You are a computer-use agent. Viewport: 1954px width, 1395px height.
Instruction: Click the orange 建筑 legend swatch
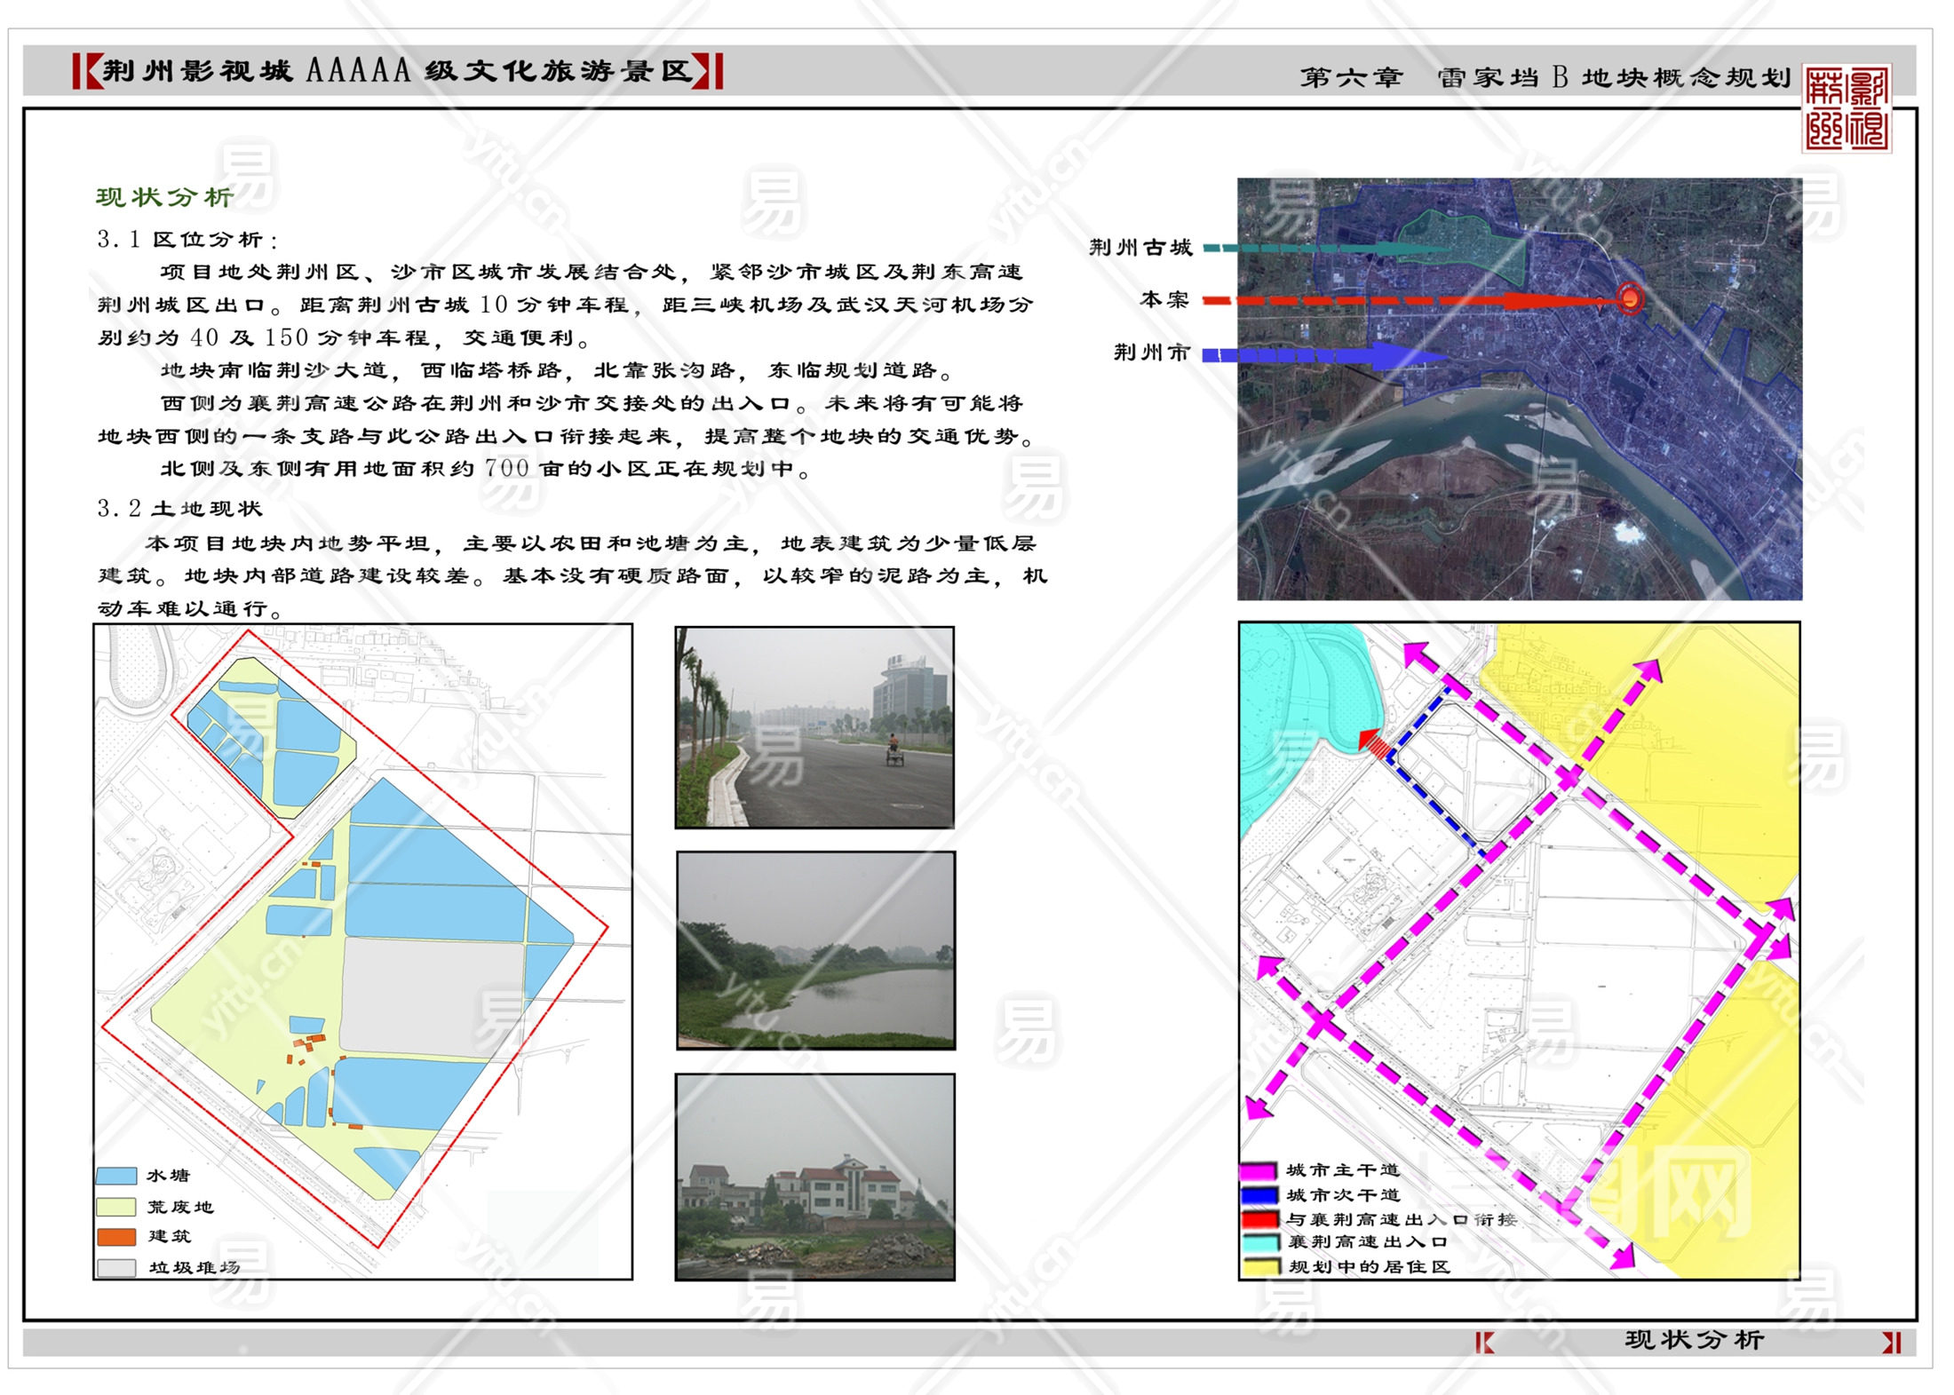[116, 1236]
